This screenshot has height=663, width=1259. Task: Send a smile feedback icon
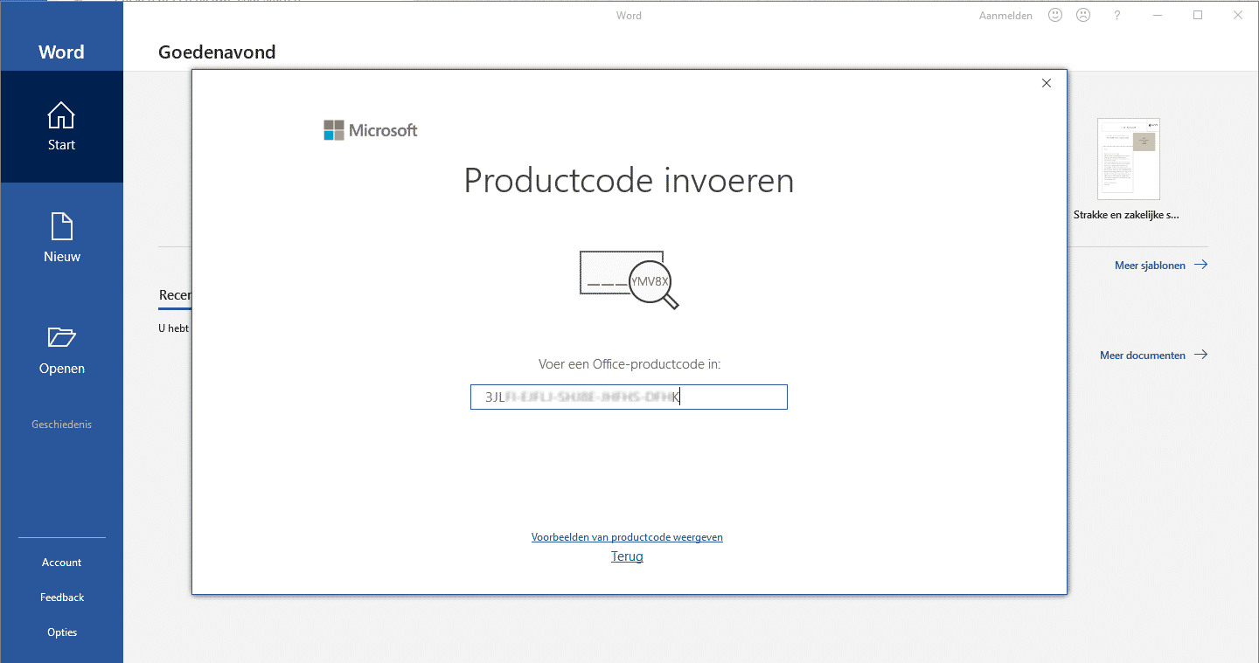pyautogui.click(x=1056, y=15)
